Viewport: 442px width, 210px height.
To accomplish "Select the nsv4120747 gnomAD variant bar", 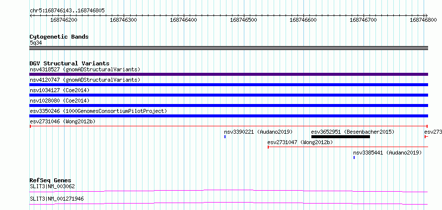I will coord(228,85).
